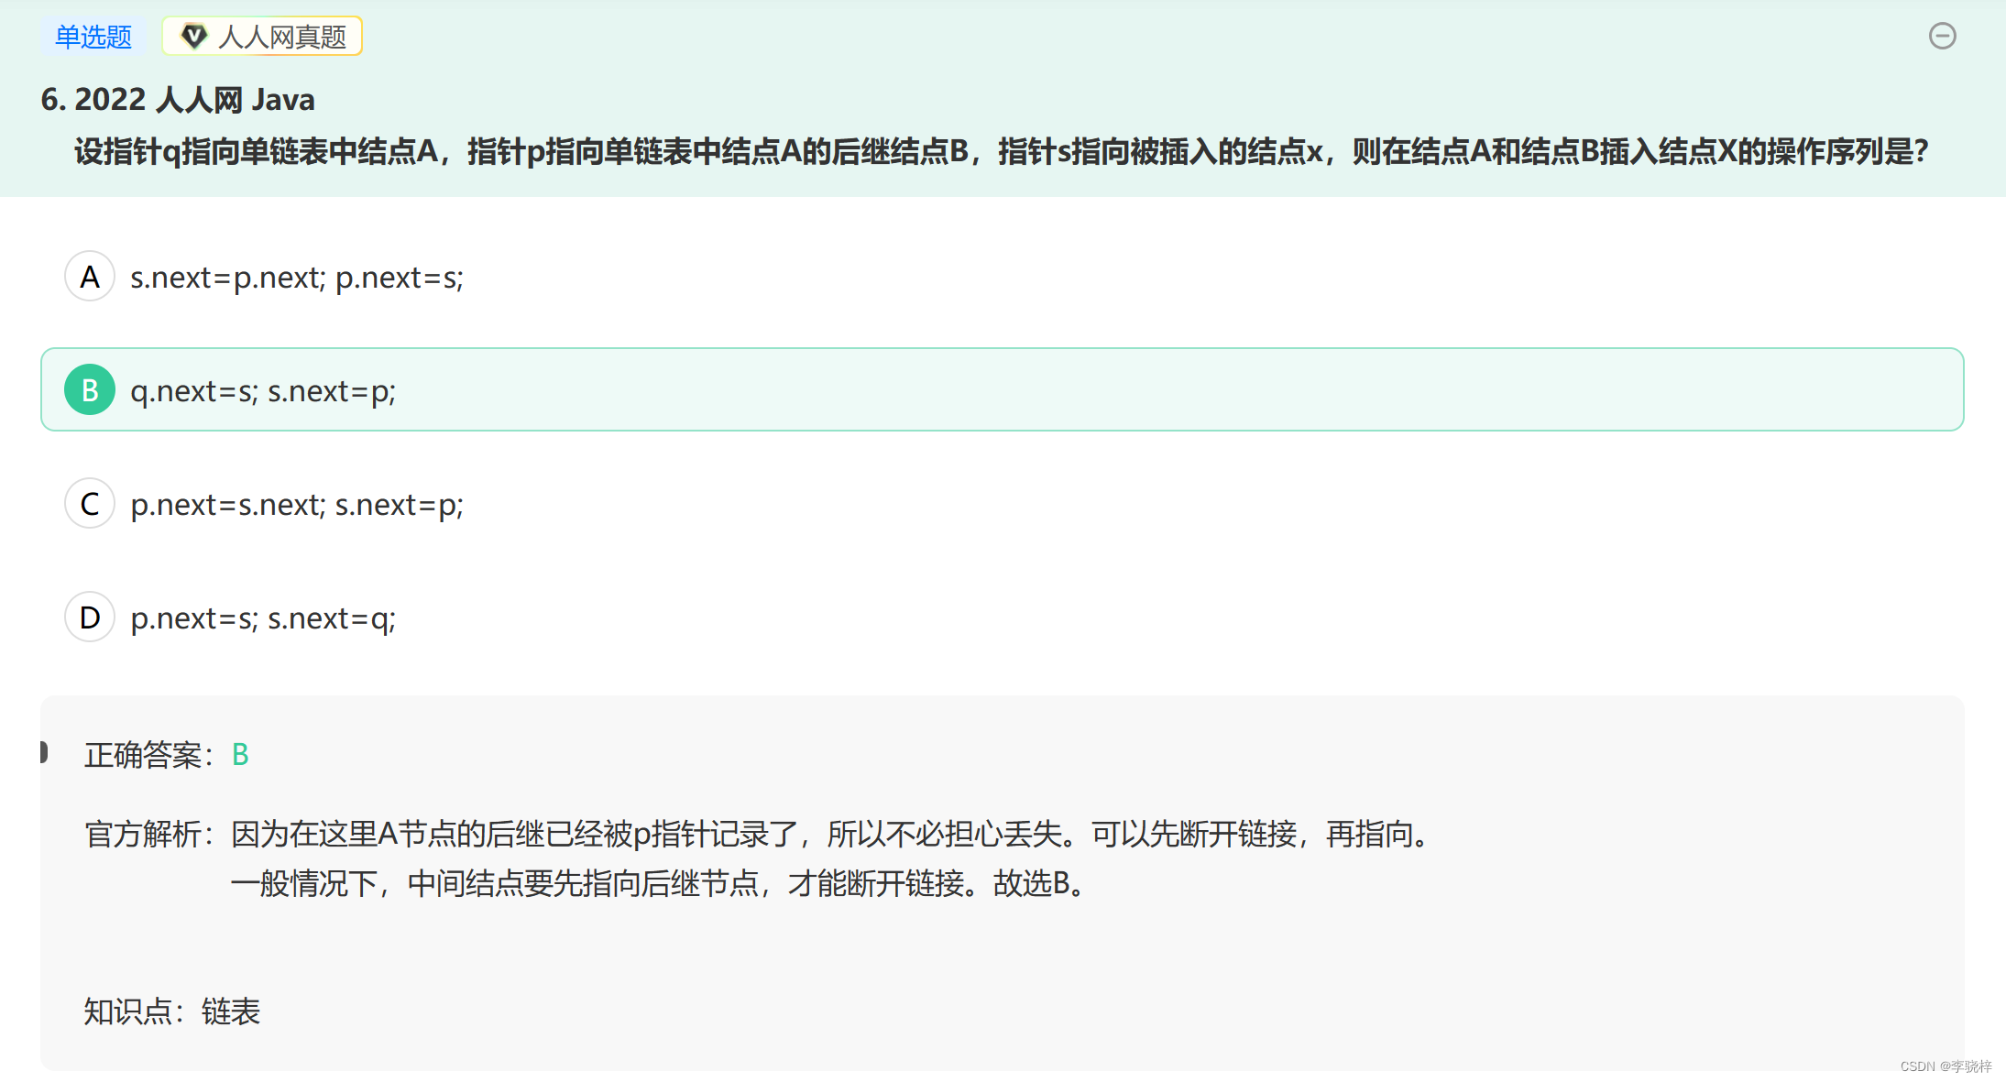Pick the radio circle for option D
Image resolution: width=2006 pixels, height=1082 pixels.
click(x=90, y=617)
